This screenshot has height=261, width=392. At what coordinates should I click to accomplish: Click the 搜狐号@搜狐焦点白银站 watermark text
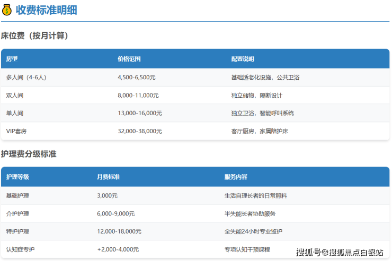point(339,252)
